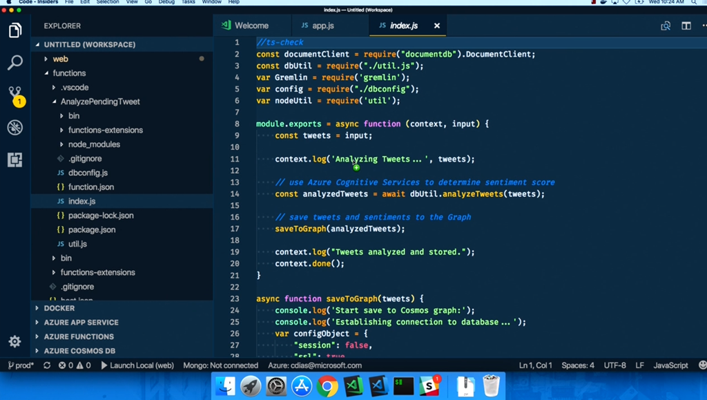Click the open changes icon in editor toolbar
707x400 pixels.
(x=666, y=26)
